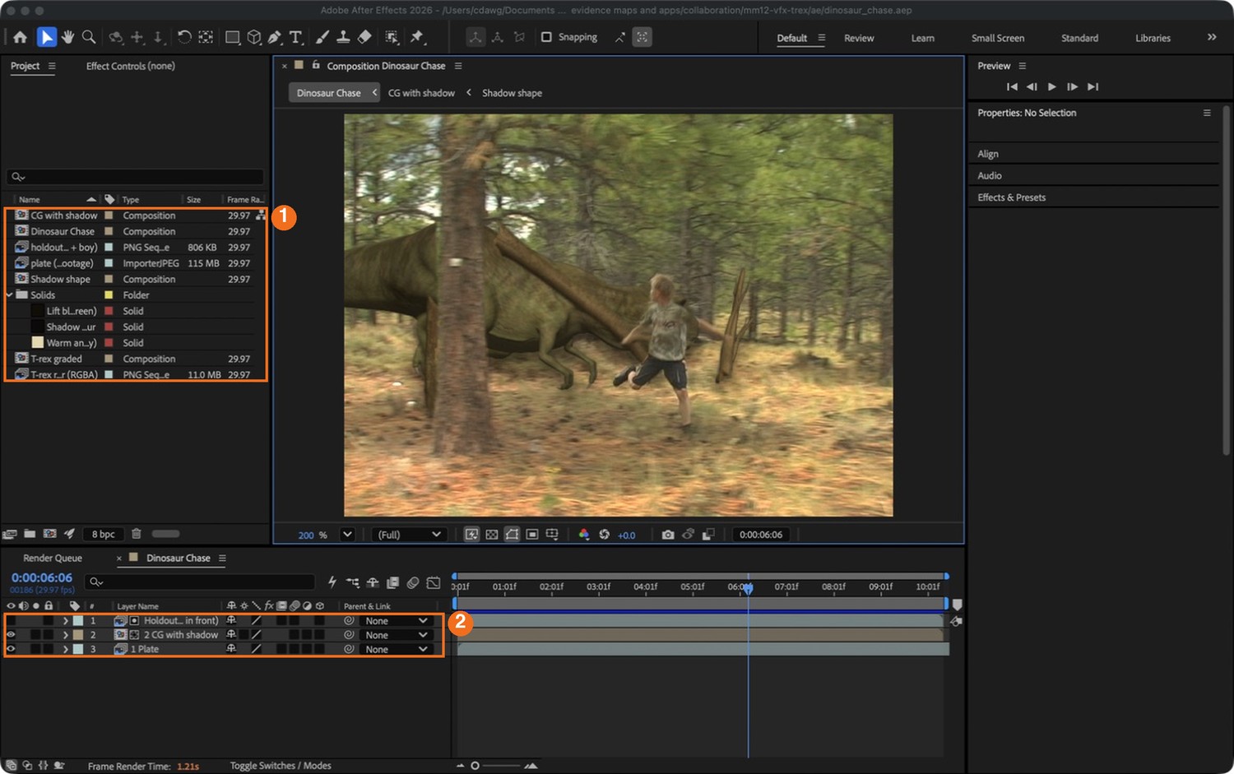The height and width of the screenshot is (774, 1234).
Task: Toggle mask and shape path visibility
Action: point(512,535)
